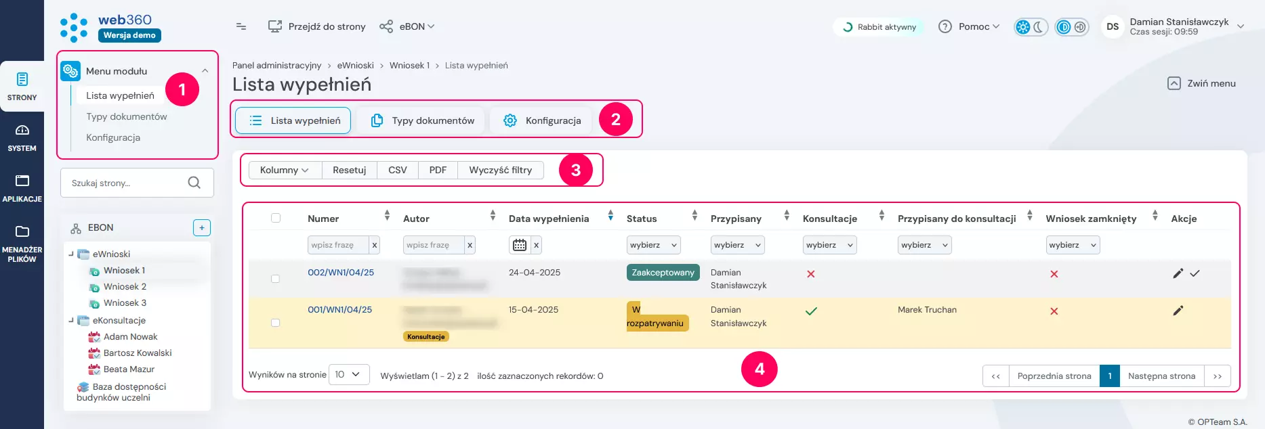Switch to the Typy dokumentów tab
This screenshot has width=1265, height=429.
point(422,120)
